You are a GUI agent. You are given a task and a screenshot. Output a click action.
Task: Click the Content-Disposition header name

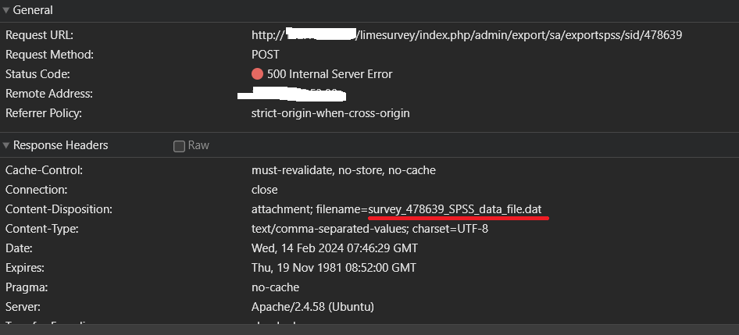[x=59, y=209]
